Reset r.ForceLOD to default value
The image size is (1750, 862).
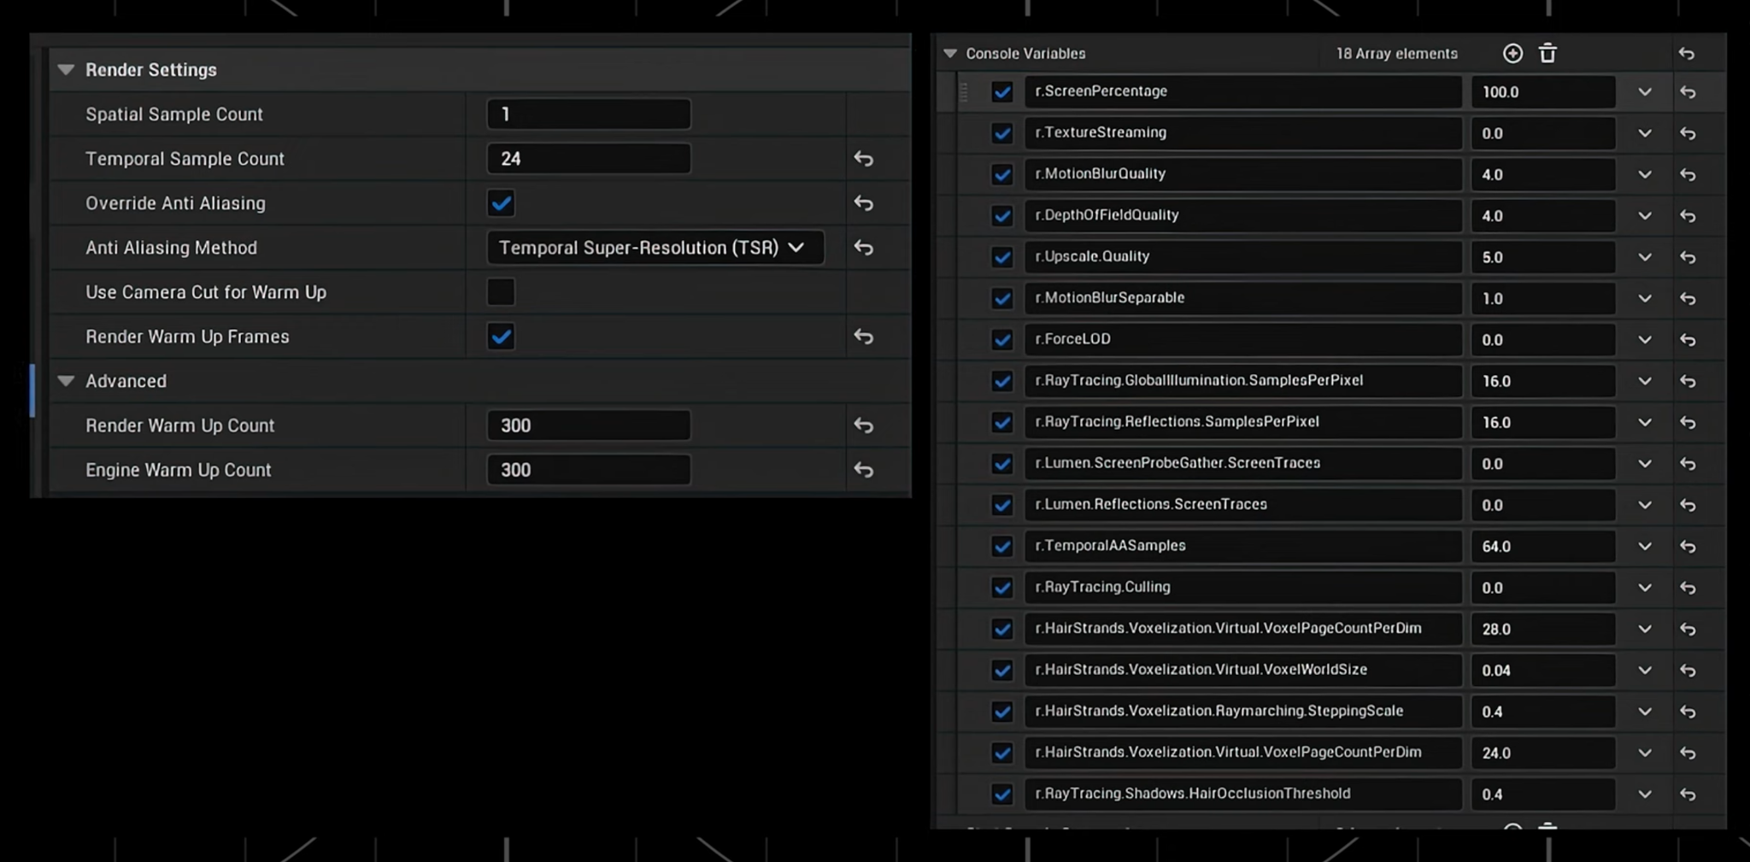pos(1690,339)
